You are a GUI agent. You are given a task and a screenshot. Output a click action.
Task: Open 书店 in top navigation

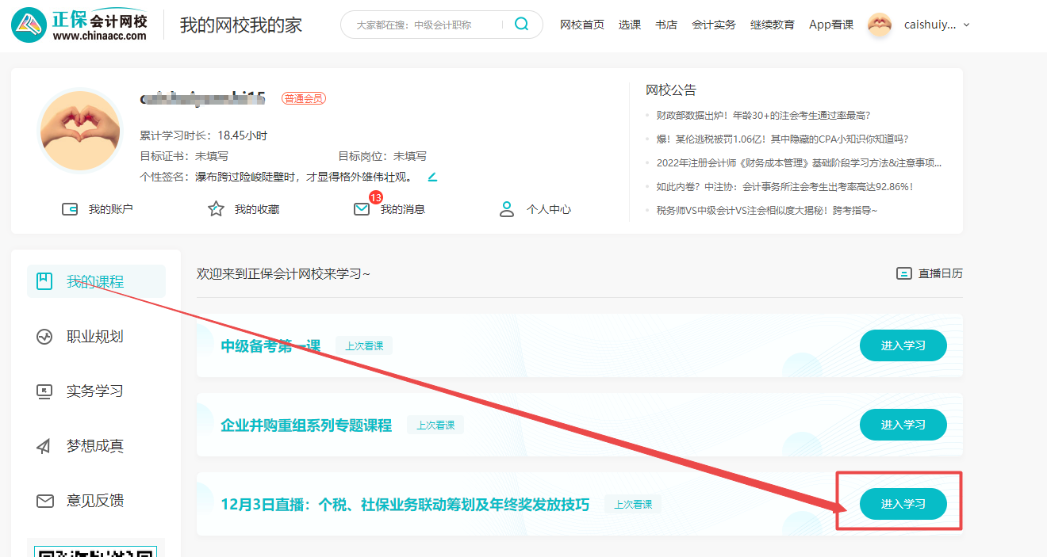coord(666,25)
